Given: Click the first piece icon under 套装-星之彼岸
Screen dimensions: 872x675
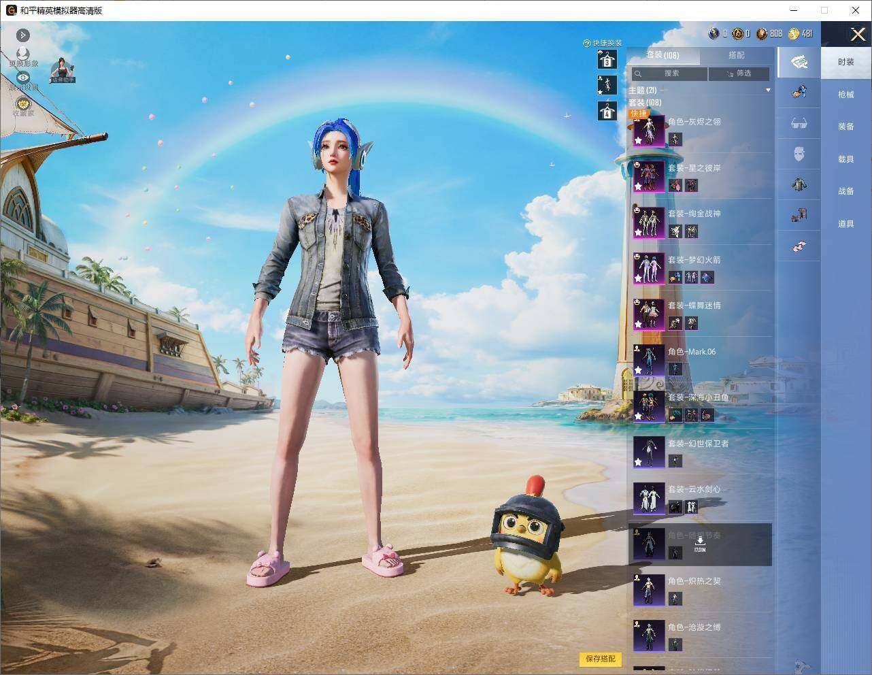Looking at the screenshot, I should coord(675,185).
